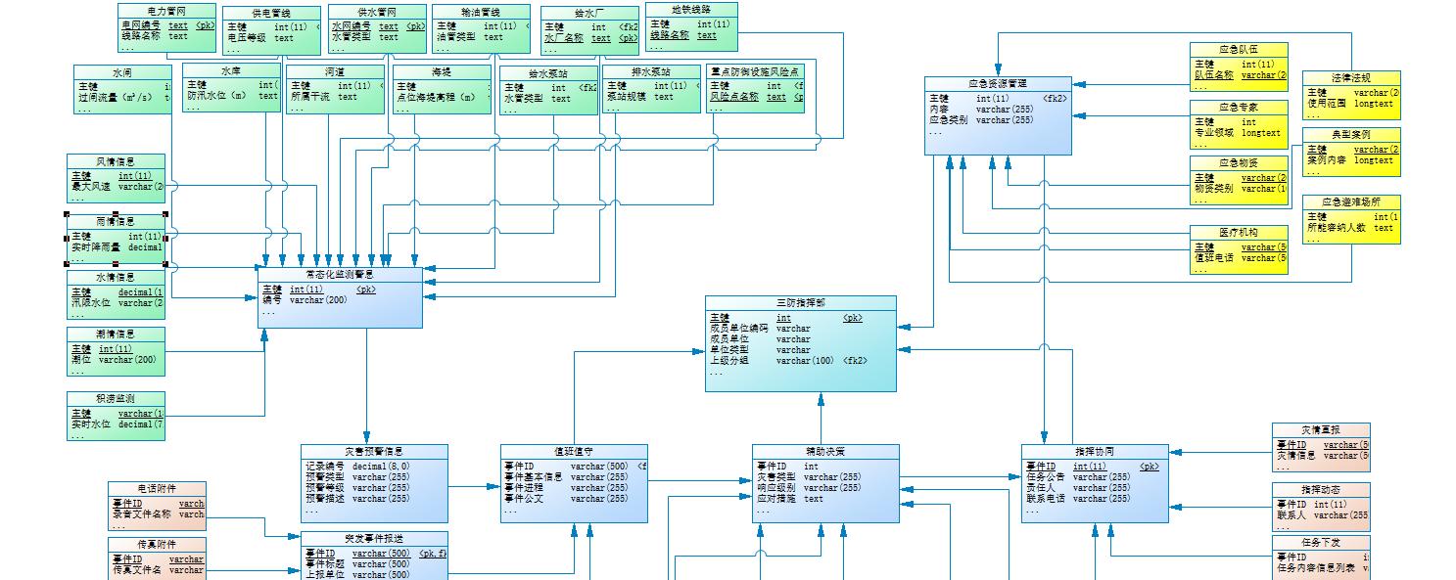1456x580 pixels.
Task: Click the 海堤 table title
Action: click(x=442, y=72)
